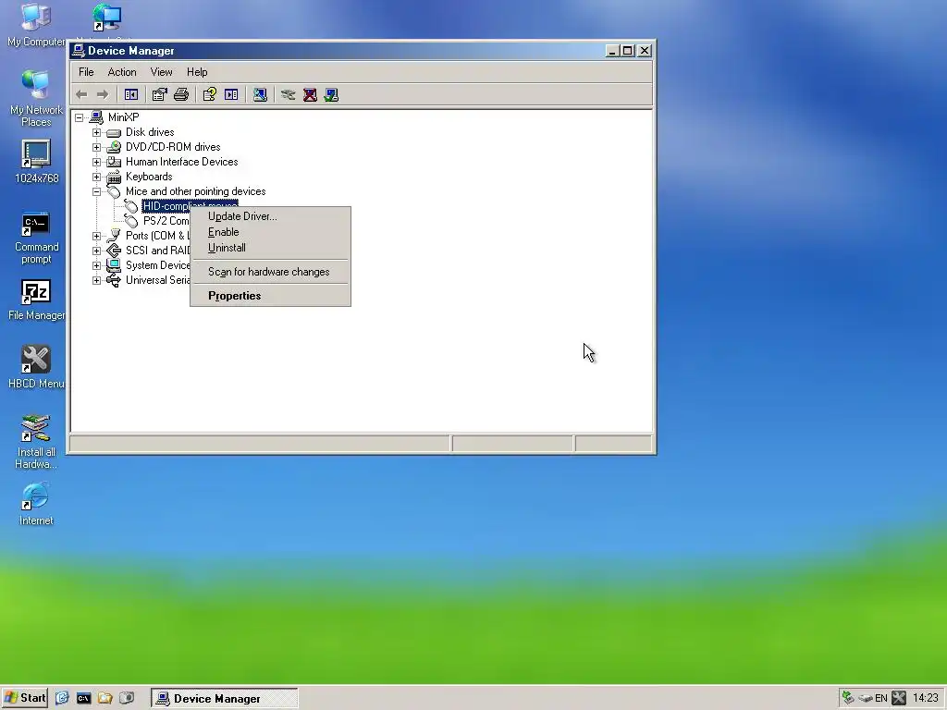Expand the Human Interface Devices node
This screenshot has width=947, height=710.
point(96,162)
